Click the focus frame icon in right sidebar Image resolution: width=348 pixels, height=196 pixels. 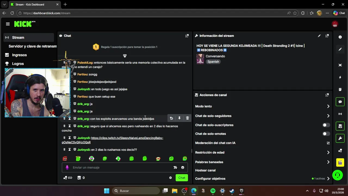(340, 65)
